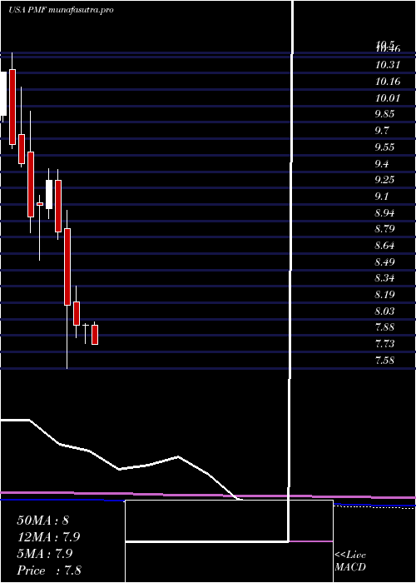416x583 pixels.
Task: Select the 12MA : 7.9 readout
Action: (48, 537)
